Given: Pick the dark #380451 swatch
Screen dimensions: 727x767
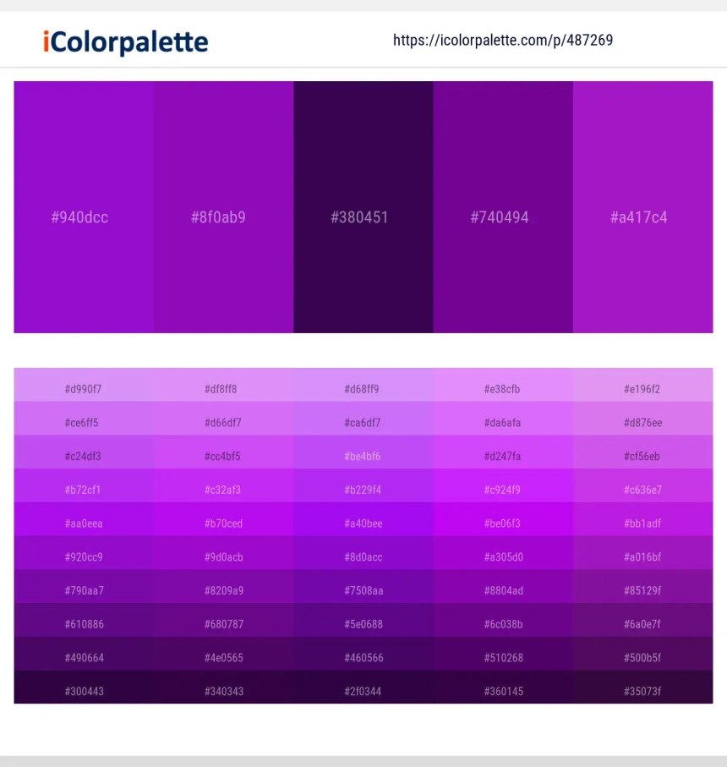Looking at the screenshot, I should (x=363, y=207).
